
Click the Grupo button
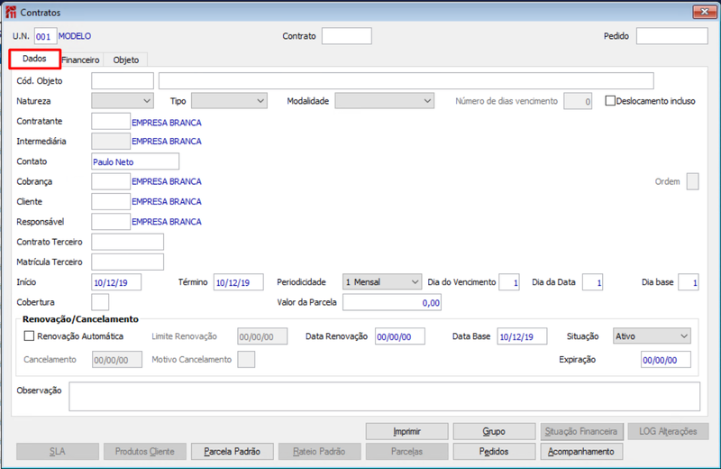coord(494,431)
